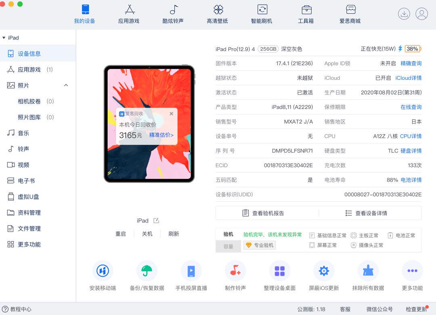436x315 pixels.
Task: Edit the iPad device name icon
Action: [156, 221]
